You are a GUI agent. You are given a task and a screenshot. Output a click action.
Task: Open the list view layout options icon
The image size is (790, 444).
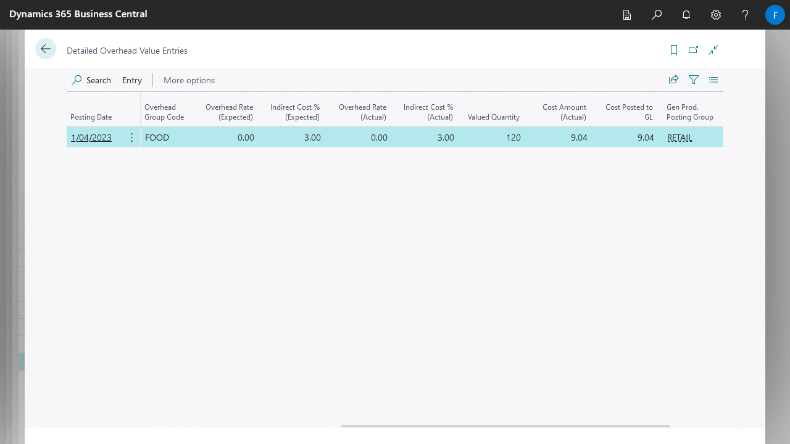[713, 80]
